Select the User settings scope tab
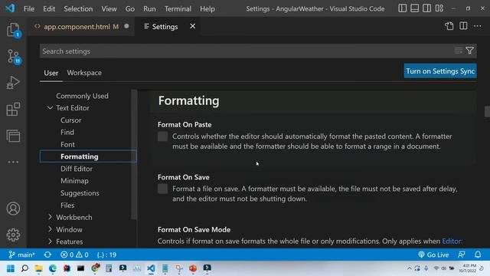Viewport: 490px width, 276px height. pyautogui.click(x=51, y=73)
